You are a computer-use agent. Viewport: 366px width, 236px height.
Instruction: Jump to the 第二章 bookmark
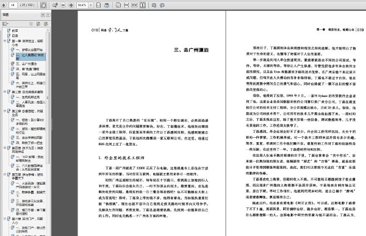tap(27, 91)
